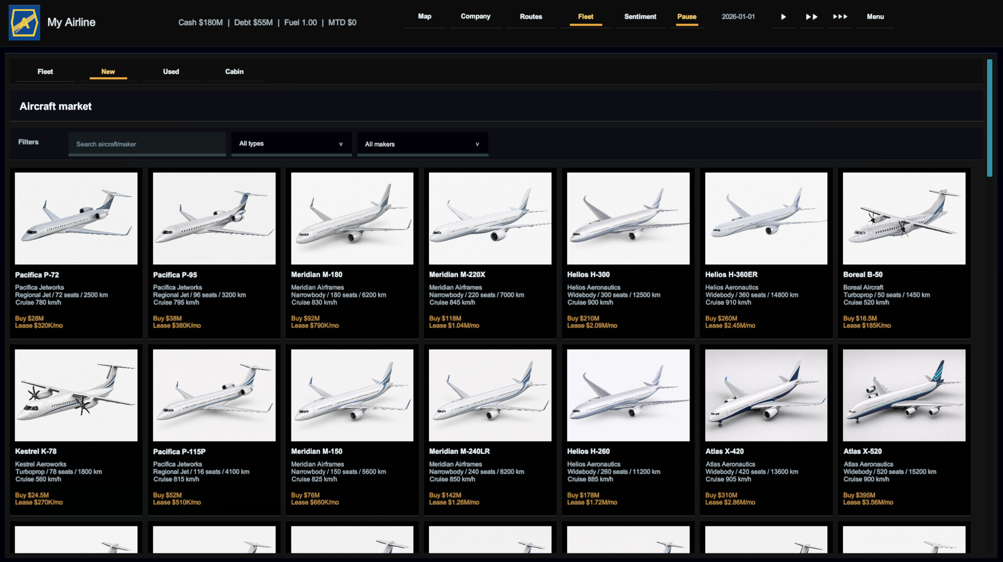Switch to the Sentiment tab
The width and height of the screenshot is (1003, 562).
pyautogui.click(x=640, y=17)
